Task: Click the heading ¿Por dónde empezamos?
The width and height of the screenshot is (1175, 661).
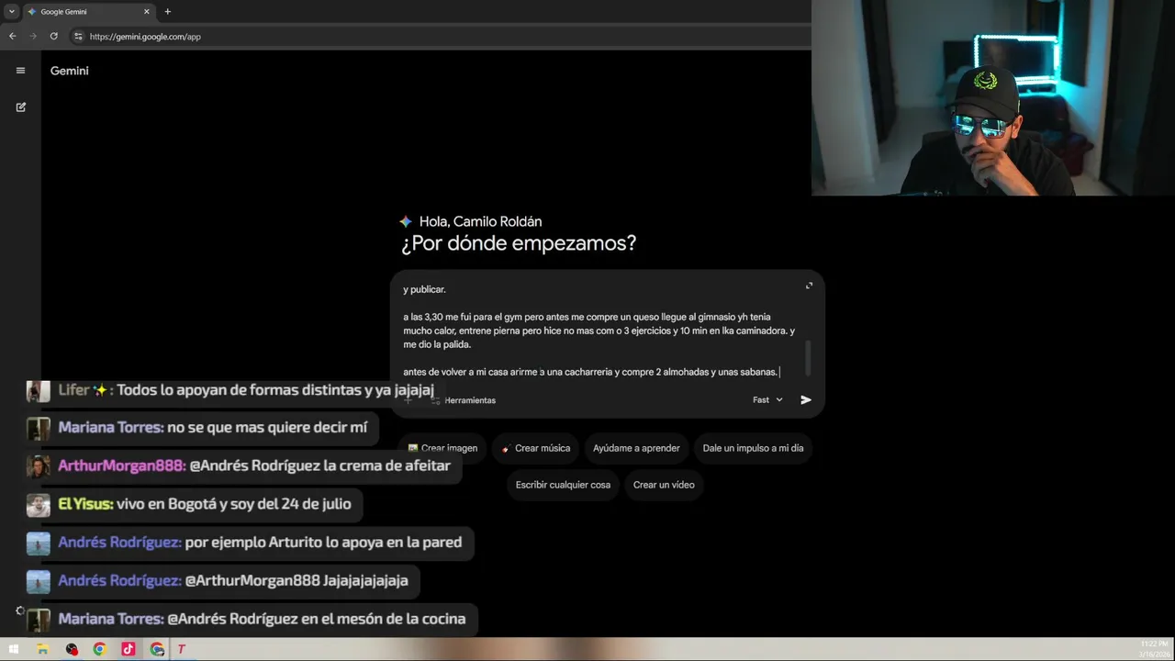Action: 519,243
